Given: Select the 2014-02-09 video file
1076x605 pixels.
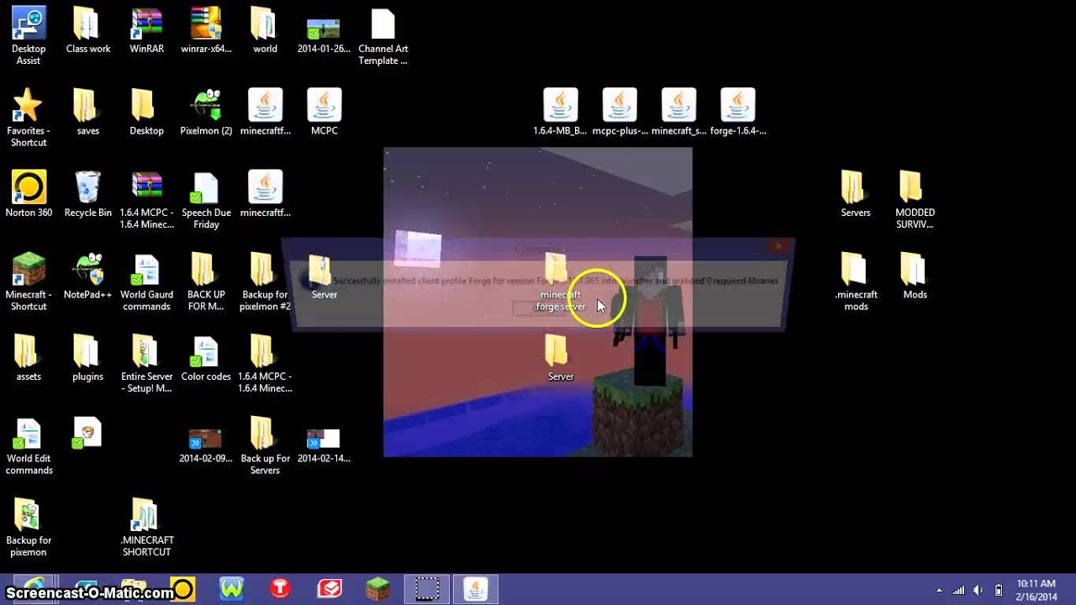Looking at the screenshot, I should point(206,445).
